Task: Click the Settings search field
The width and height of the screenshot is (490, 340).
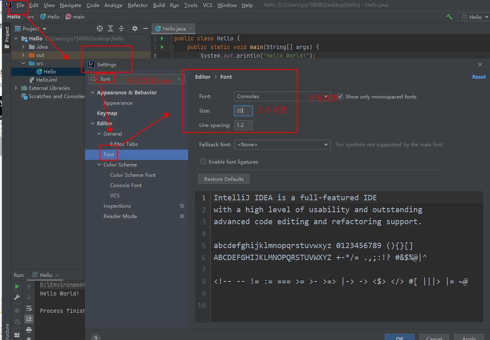Action: click(x=137, y=79)
